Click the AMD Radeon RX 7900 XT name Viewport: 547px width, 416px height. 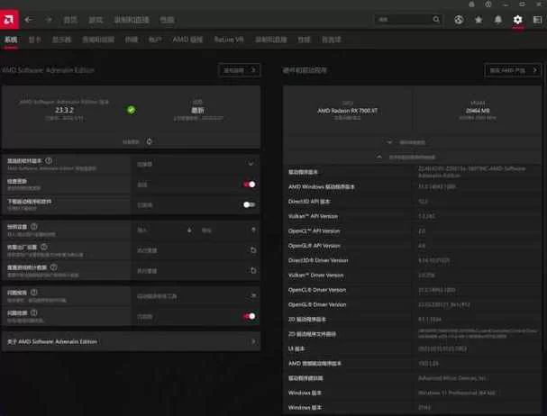click(347, 111)
